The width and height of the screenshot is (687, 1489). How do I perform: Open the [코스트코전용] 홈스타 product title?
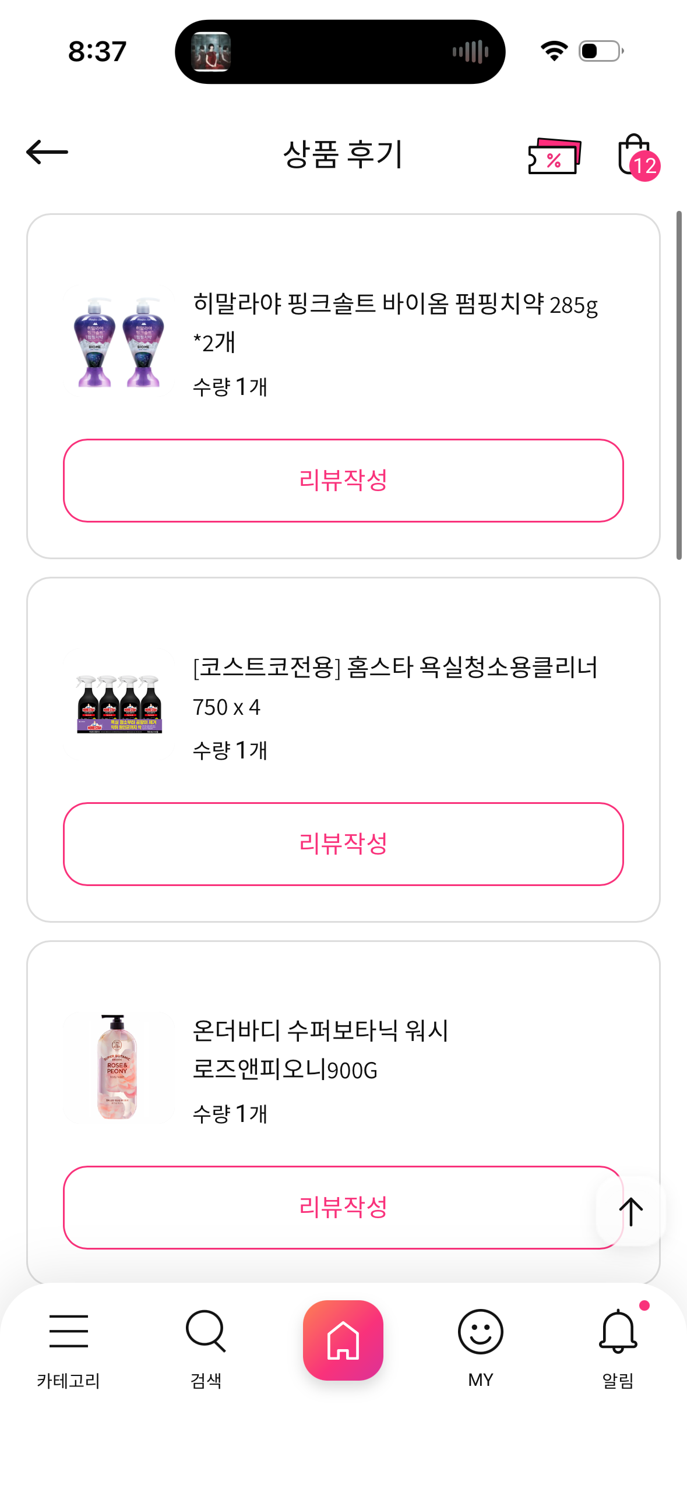point(395,686)
